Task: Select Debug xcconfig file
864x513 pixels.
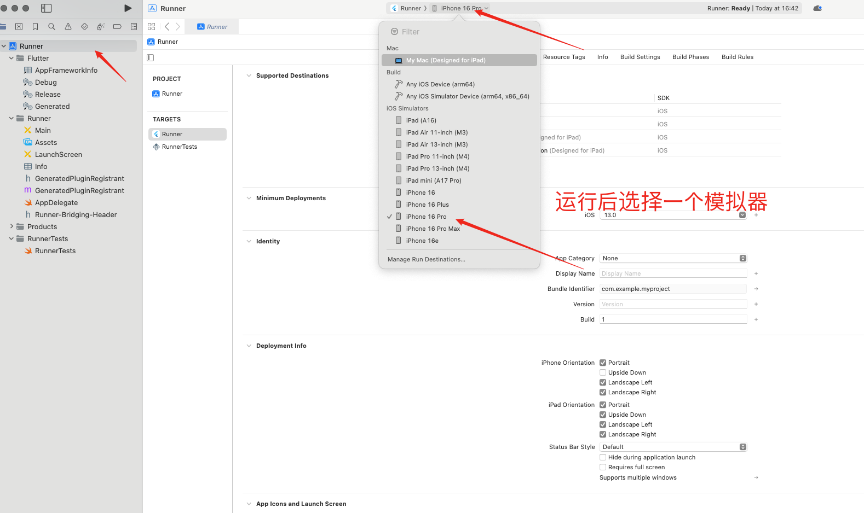Action: pos(46,82)
